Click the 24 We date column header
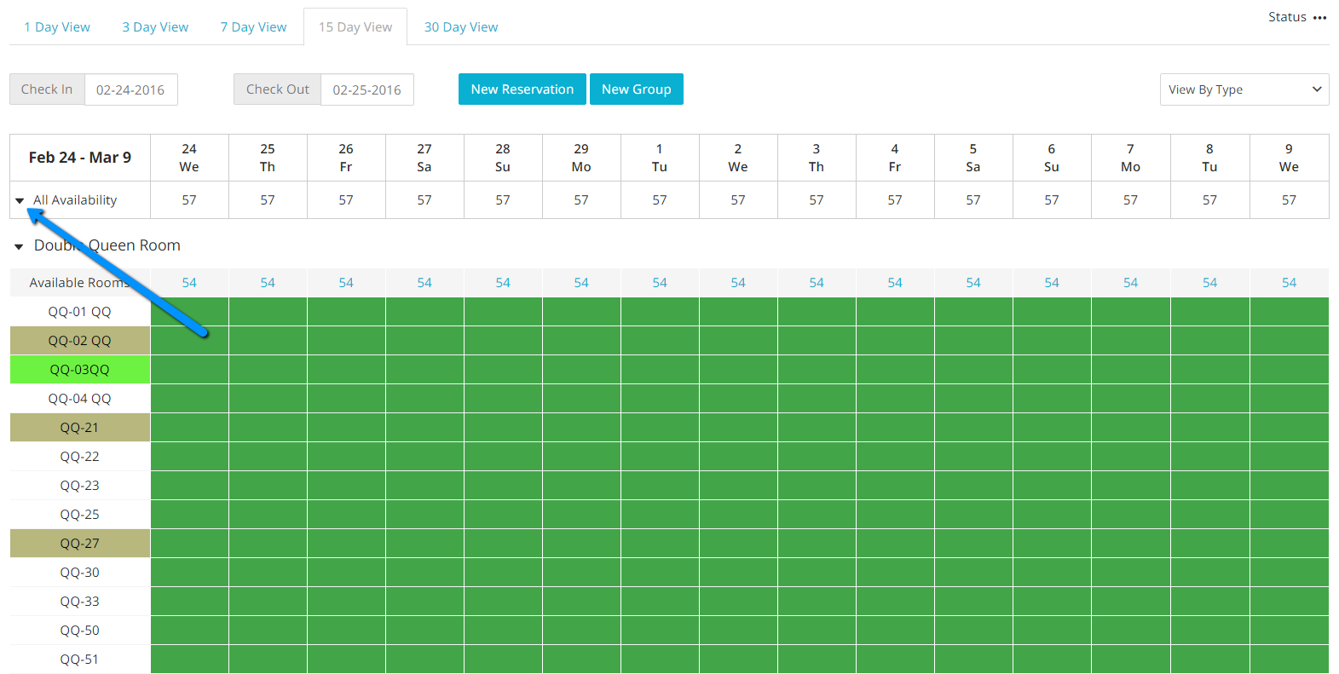The width and height of the screenshot is (1339, 674). tap(189, 158)
